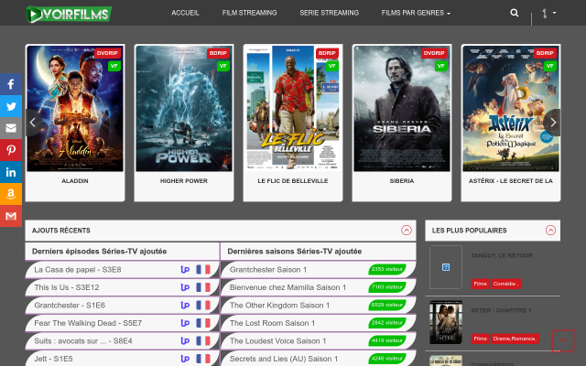
Task: Open the Higher Power poster
Action: point(184,109)
